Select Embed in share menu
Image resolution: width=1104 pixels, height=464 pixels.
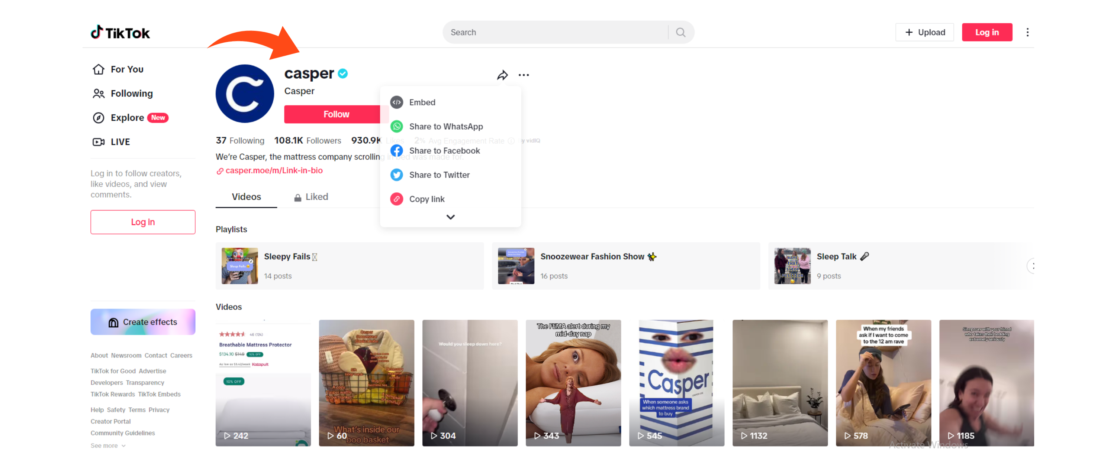tap(450, 102)
